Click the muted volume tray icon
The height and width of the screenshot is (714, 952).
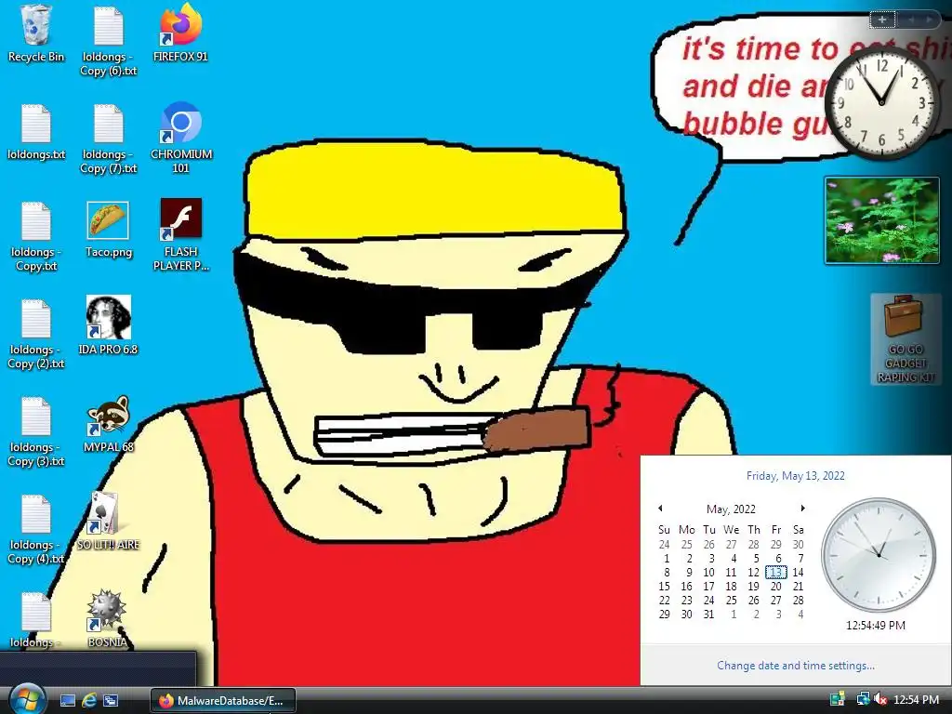pos(880,700)
